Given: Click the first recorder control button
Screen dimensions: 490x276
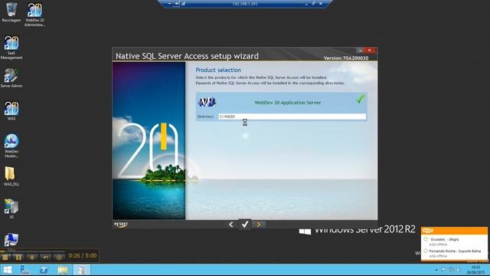Looking at the screenshot, I should (x=5, y=258).
